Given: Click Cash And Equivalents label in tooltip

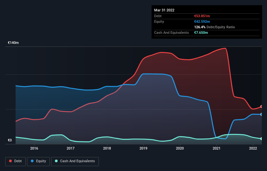Looking at the screenshot, I should 171,33.
